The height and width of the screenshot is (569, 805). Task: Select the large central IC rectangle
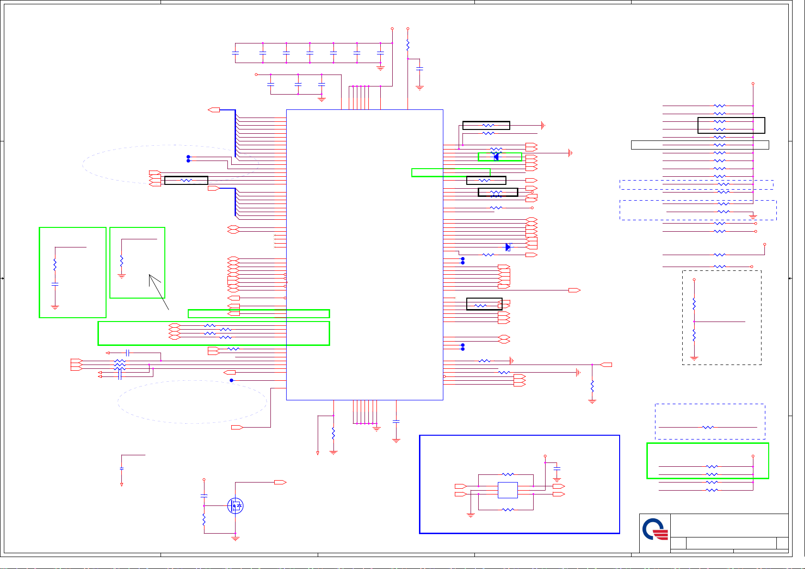coord(365,255)
